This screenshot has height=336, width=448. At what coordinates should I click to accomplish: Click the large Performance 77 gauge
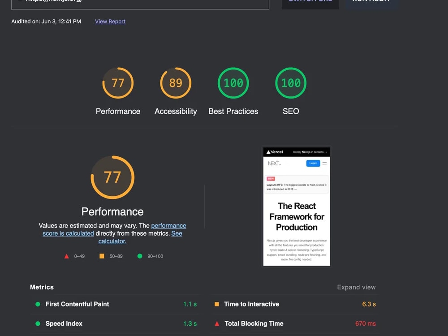[112, 177]
